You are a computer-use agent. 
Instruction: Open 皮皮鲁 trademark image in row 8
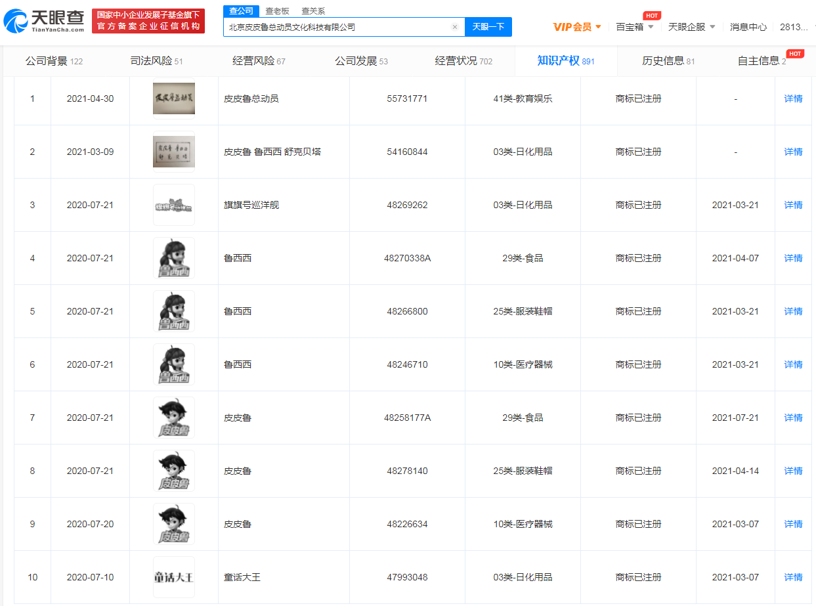174,471
